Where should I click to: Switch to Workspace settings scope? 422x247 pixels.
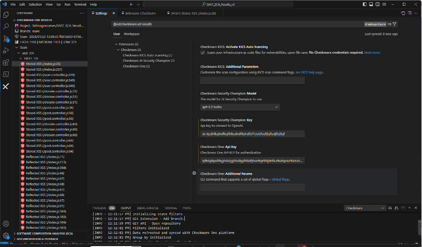131,34
